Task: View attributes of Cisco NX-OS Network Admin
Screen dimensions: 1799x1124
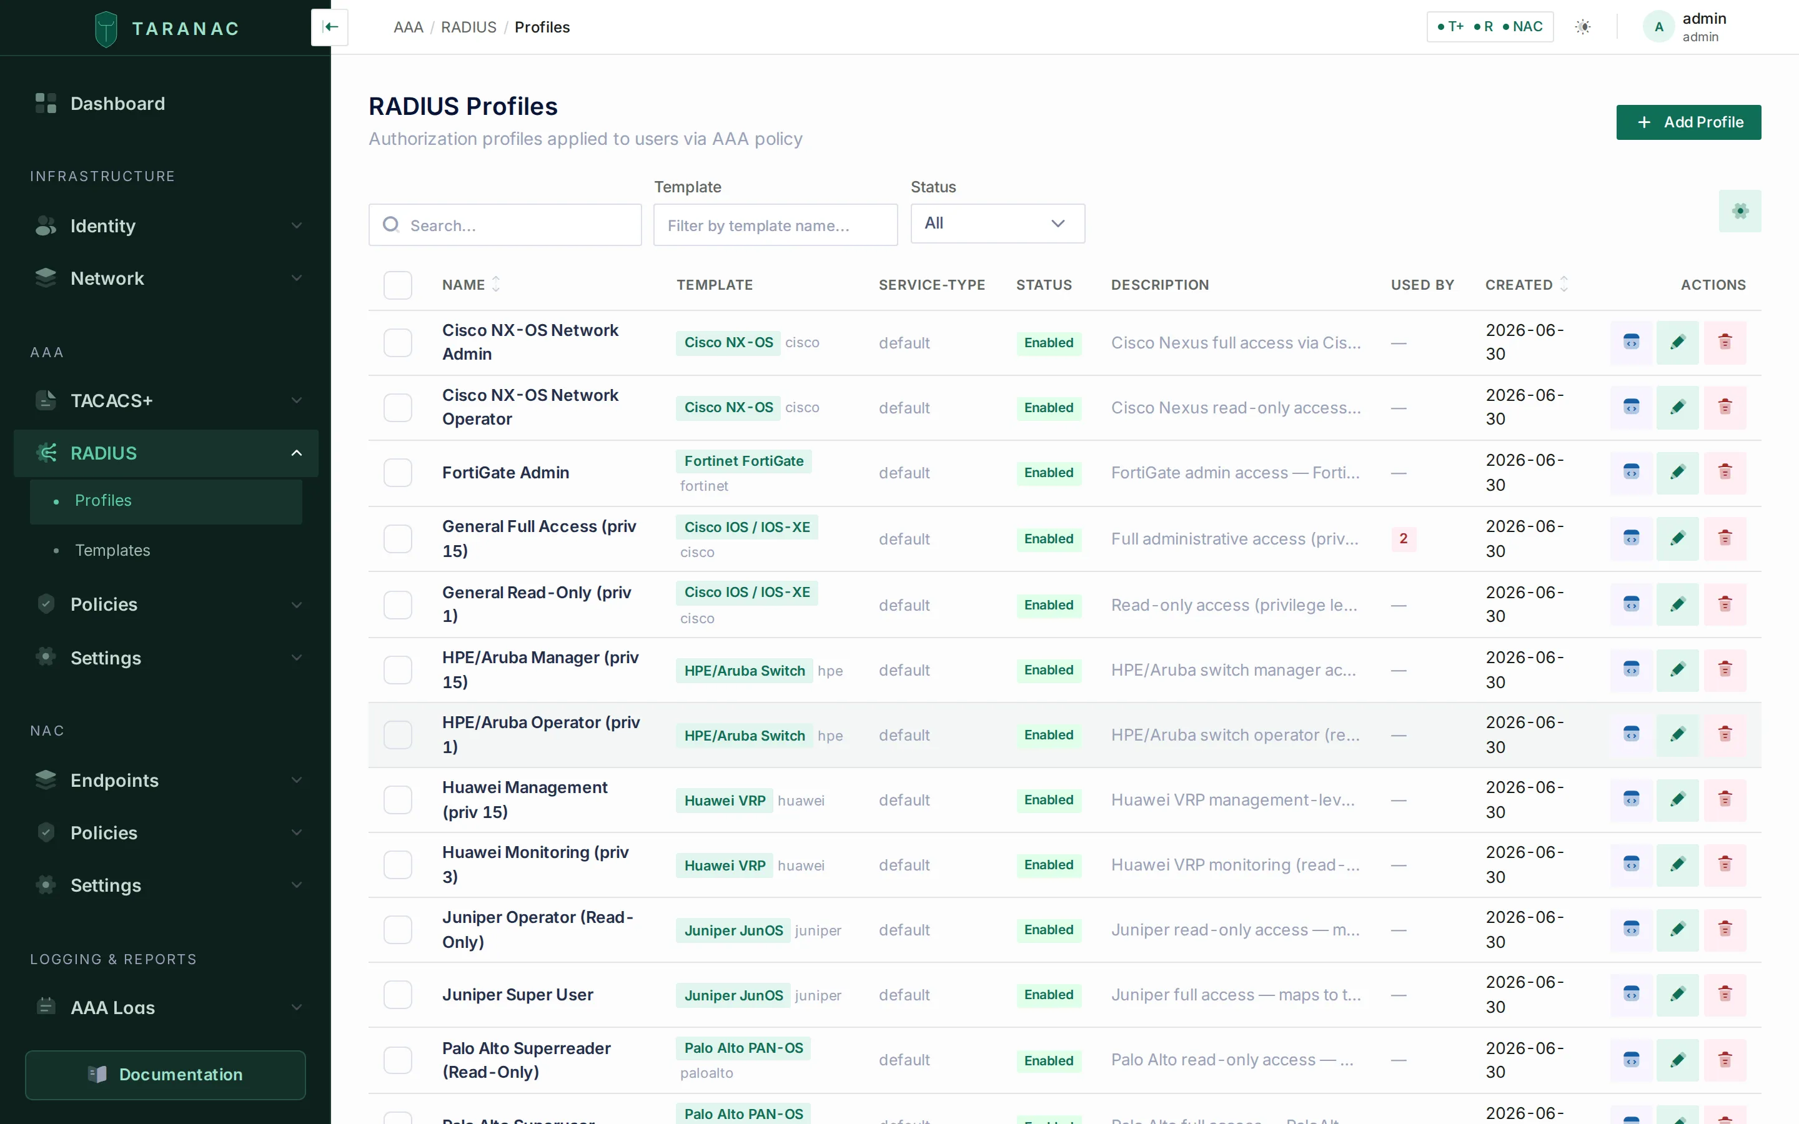Action: pyautogui.click(x=1631, y=342)
